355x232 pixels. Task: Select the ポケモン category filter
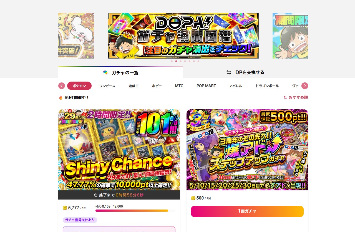pyautogui.click(x=79, y=86)
